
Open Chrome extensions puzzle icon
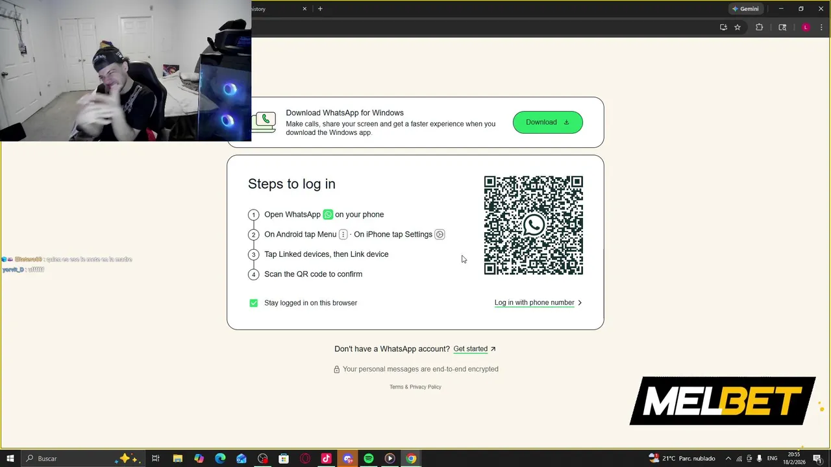[759, 27]
